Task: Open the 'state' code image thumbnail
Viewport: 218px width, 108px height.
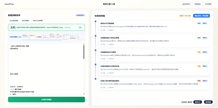Action: pyautogui.click(x=32, y=37)
